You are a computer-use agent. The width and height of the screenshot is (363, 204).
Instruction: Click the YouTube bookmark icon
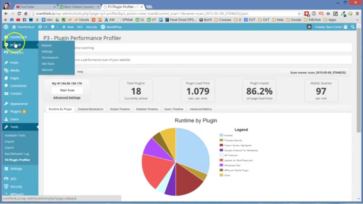point(18,20)
